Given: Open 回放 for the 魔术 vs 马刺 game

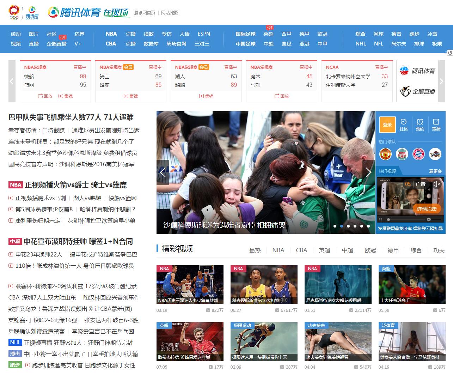Looking at the screenshot, I should click(x=282, y=96).
